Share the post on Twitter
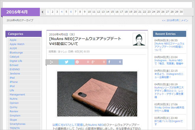Viewport: 195px width, 130px height. point(67,62)
